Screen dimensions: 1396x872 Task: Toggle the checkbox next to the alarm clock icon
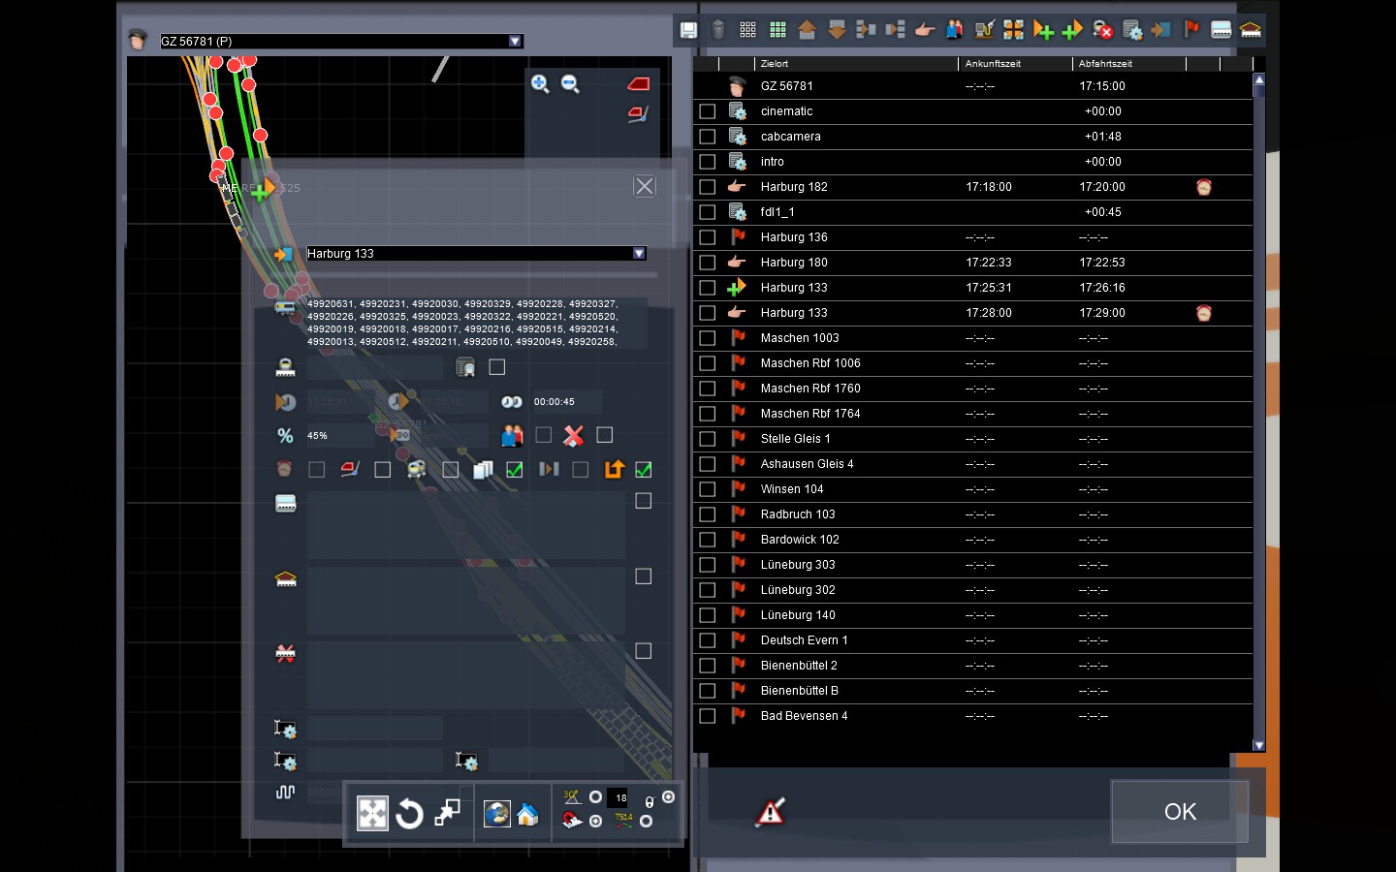click(x=316, y=470)
